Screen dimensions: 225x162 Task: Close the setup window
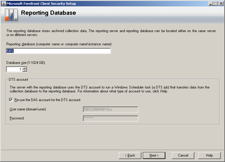coord(221,4)
